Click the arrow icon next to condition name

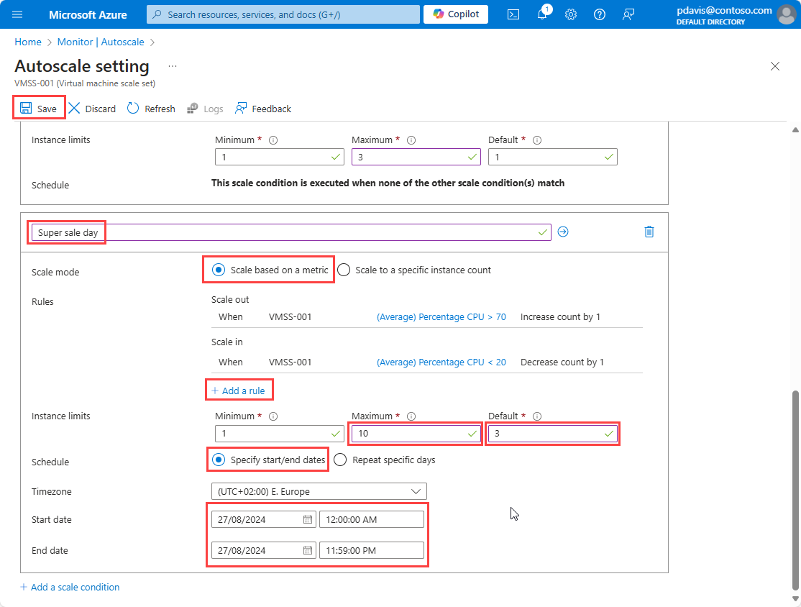click(x=563, y=232)
